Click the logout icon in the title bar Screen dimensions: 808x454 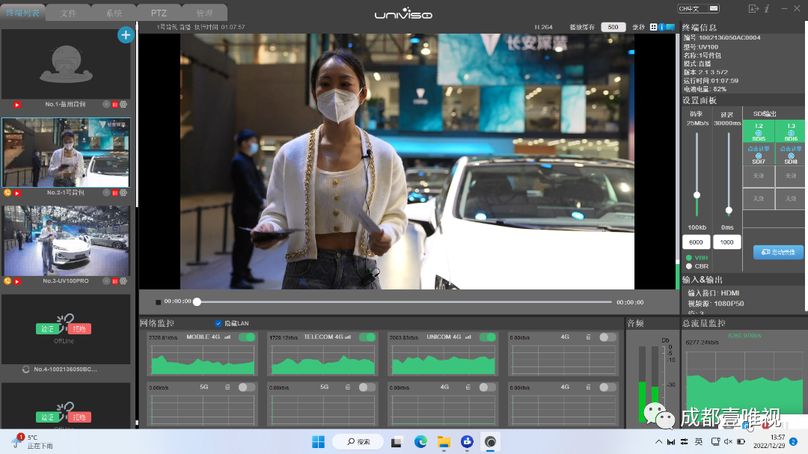(x=753, y=9)
